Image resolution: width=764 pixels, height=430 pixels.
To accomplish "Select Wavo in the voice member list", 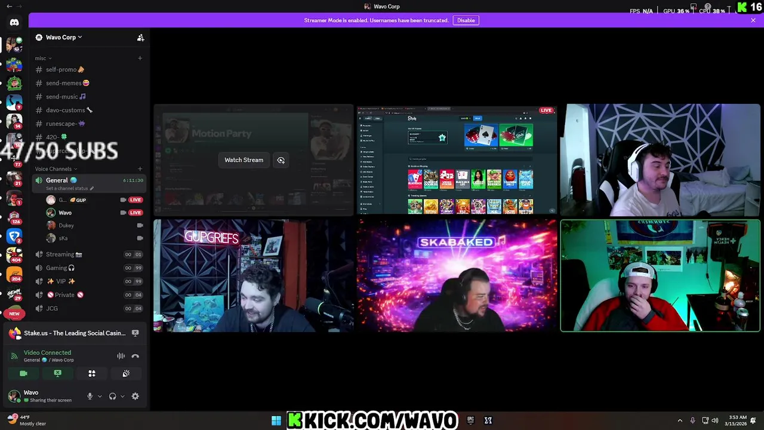I will pyautogui.click(x=94, y=213).
